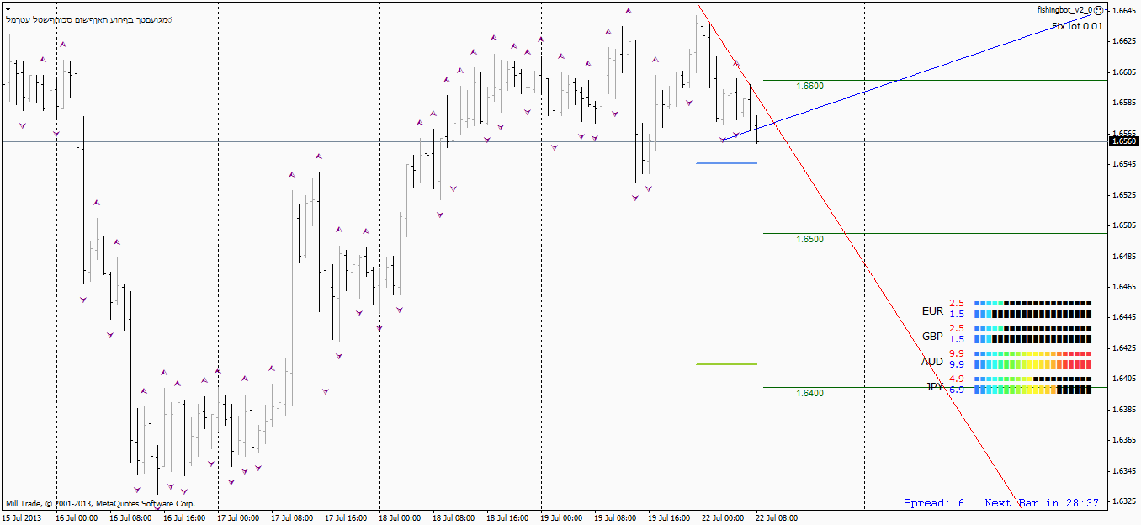Click the EUR currency strength label
The height and width of the screenshot is (525, 1141).
coord(932,310)
